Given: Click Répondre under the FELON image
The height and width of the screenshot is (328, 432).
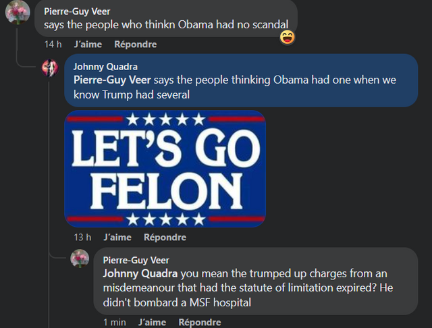Looking at the screenshot, I should tap(165, 238).
